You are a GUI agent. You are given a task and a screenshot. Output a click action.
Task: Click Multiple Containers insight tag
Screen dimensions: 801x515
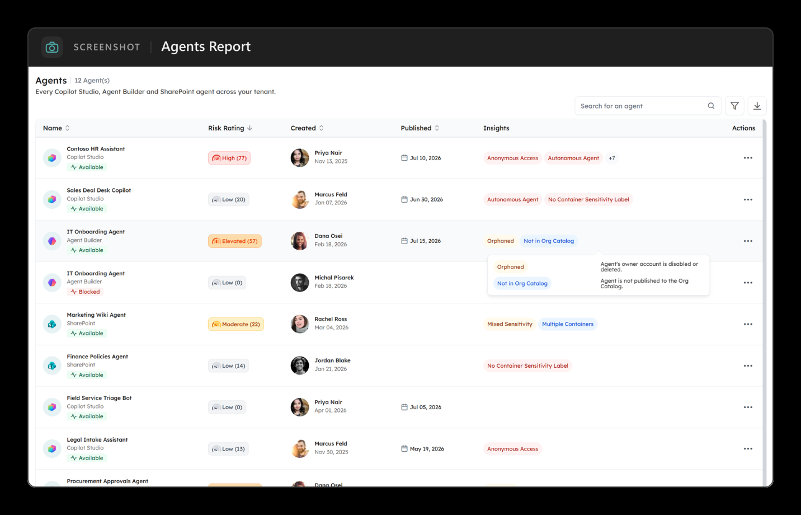tap(568, 324)
